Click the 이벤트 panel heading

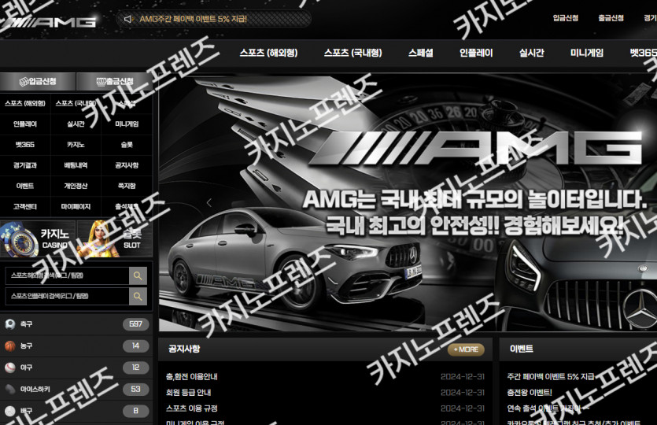pyautogui.click(x=521, y=349)
